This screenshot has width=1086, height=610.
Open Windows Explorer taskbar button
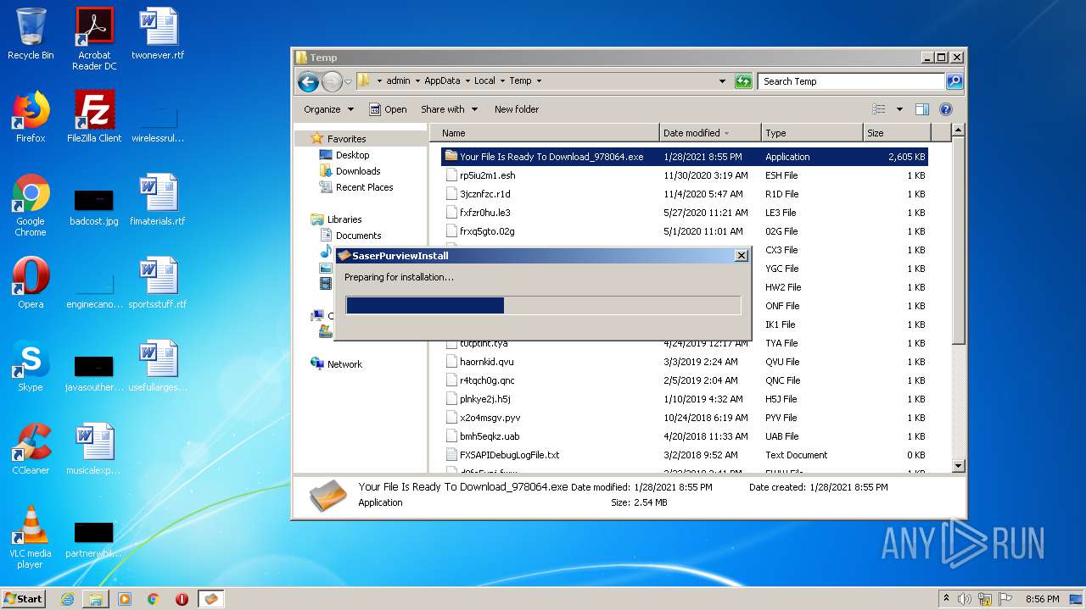click(96, 599)
